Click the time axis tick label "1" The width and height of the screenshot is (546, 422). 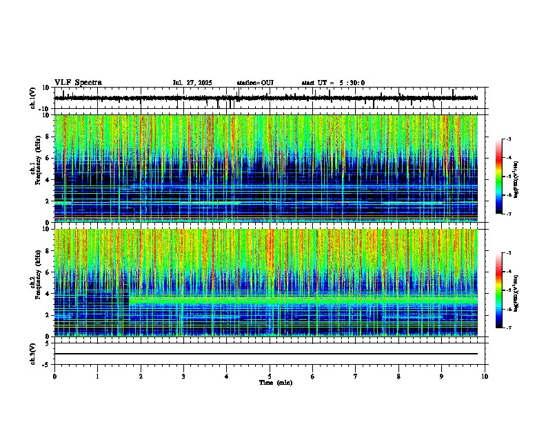(x=97, y=376)
